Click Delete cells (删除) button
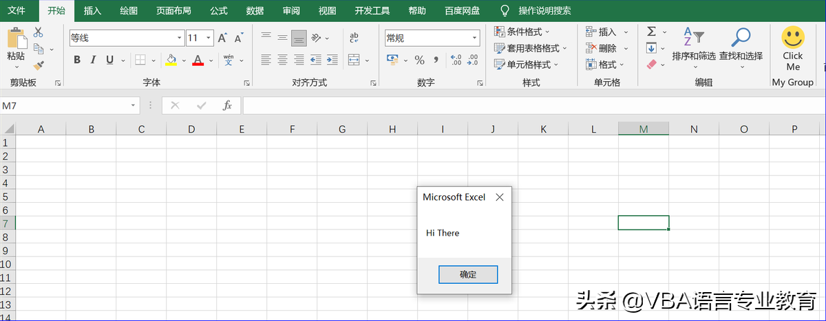826x321 pixels. 602,48
